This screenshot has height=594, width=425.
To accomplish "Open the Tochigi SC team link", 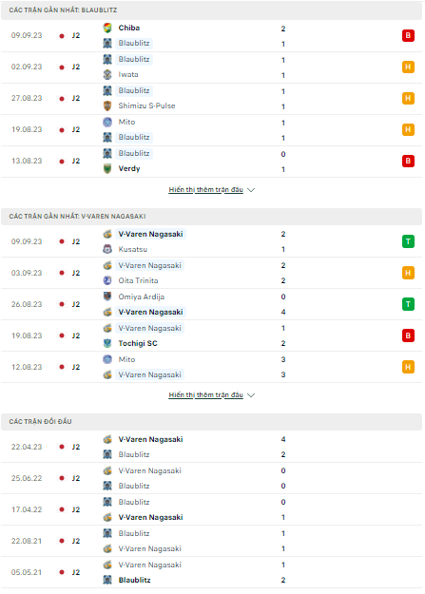I will [x=138, y=343].
